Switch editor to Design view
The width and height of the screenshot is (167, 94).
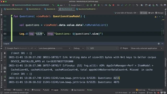(x=159, y=13)
